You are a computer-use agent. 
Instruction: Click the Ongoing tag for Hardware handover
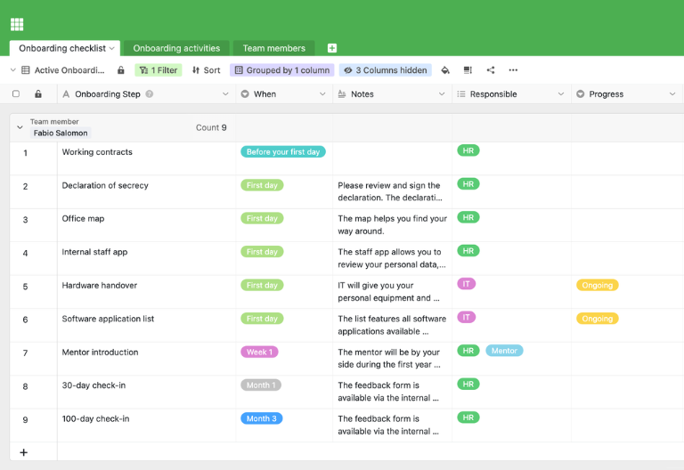pyautogui.click(x=597, y=286)
